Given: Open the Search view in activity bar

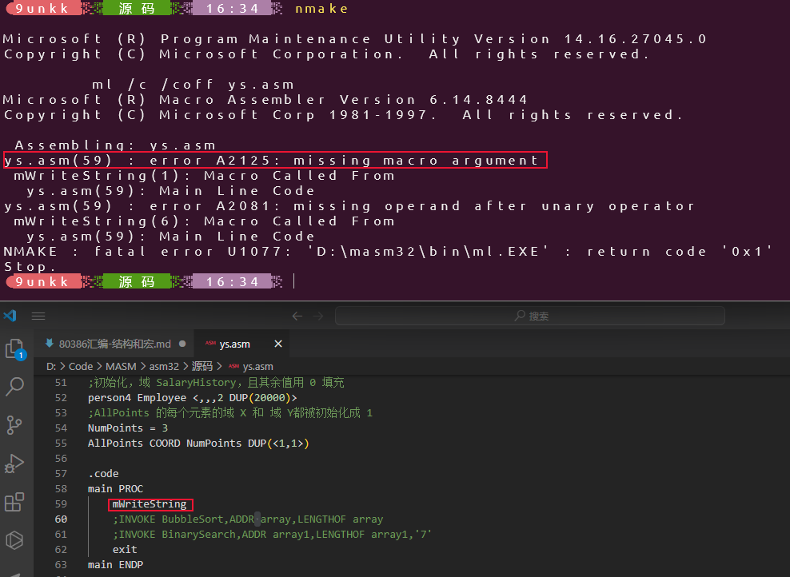Looking at the screenshot, I should [x=14, y=387].
